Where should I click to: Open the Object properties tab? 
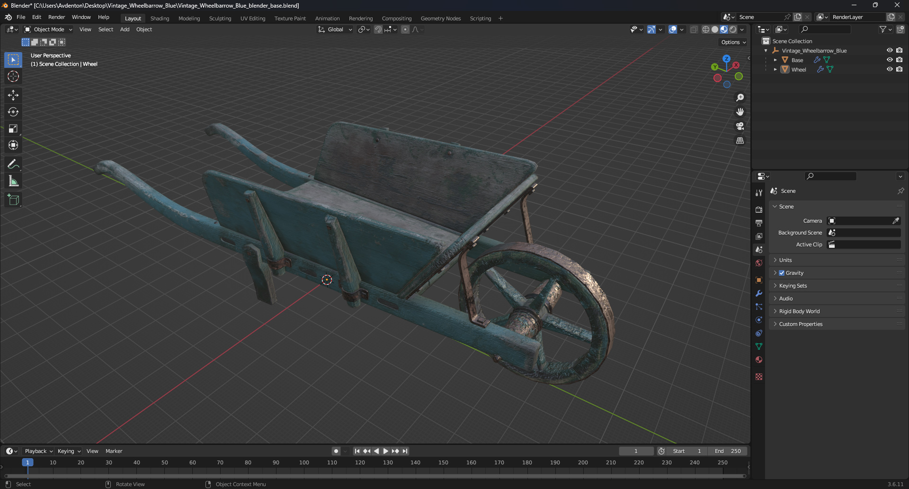[x=759, y=280]
